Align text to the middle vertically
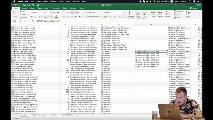Image resolution: width=213 pixels, height=120 pixels. click(68, 13)
